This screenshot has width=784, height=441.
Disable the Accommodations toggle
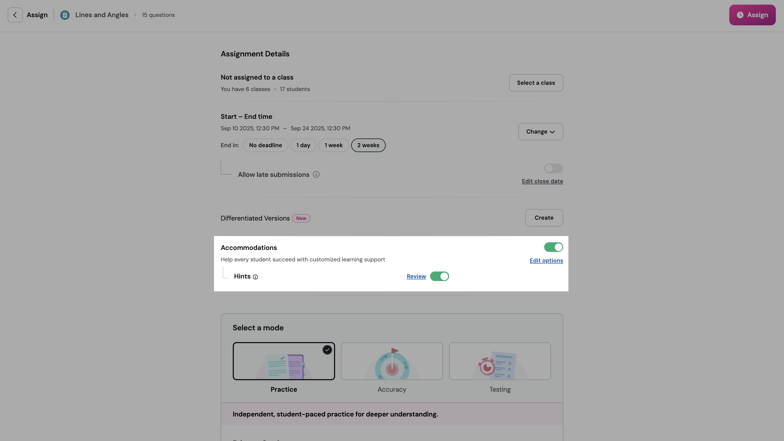point(553,247)
